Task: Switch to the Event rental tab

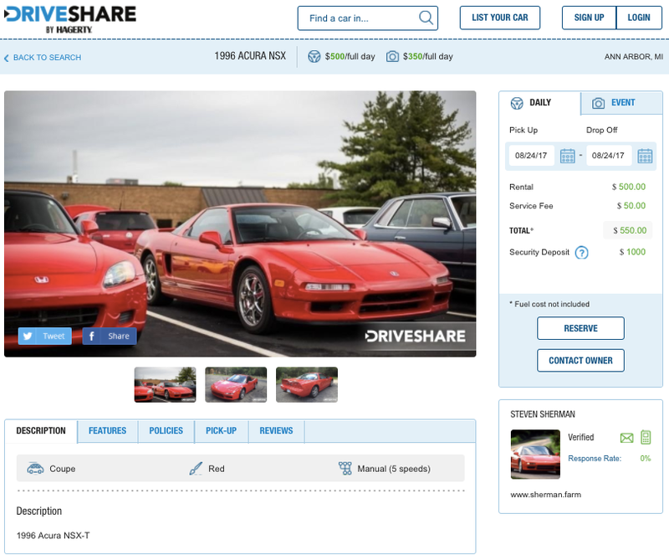Action: pos(621,103)
